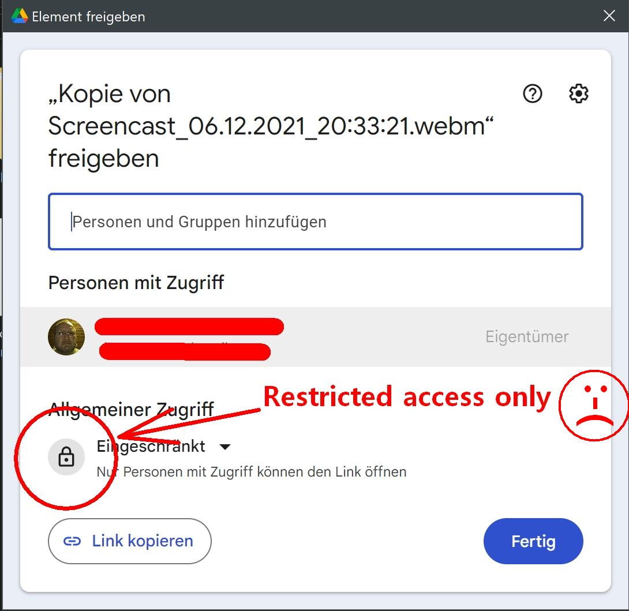The height and width of the screenshot is (611, 629).
Task: Open sharing settings gear icon
Action: point(578,93)
